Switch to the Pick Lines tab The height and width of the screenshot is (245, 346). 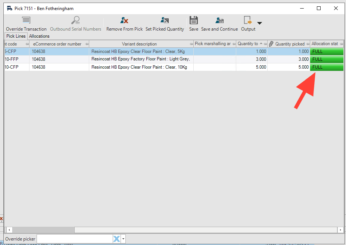[x=16, y=36]
